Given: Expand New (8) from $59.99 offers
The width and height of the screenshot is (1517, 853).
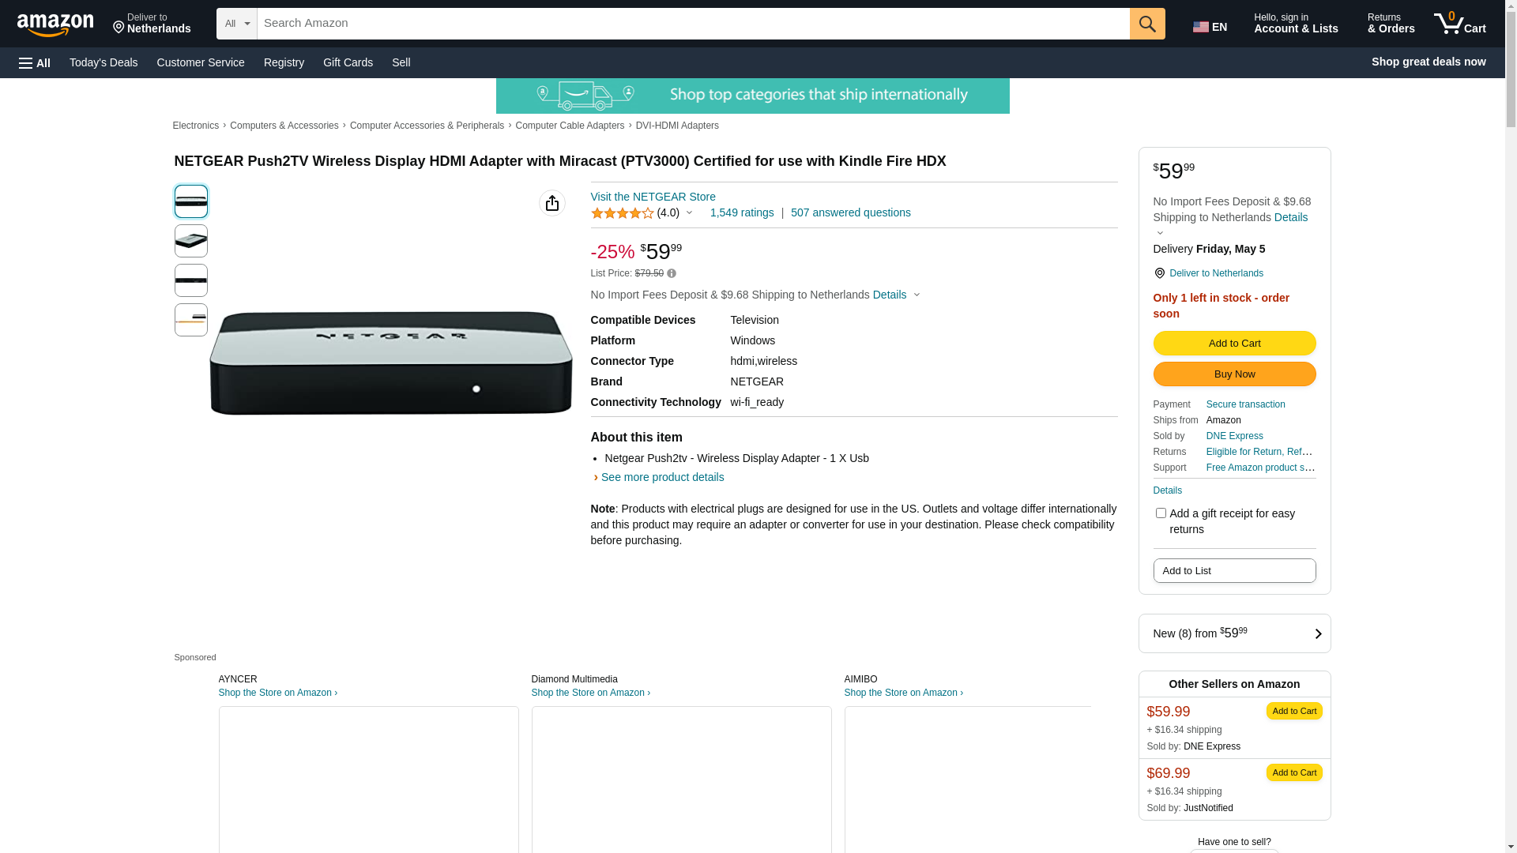Looking at the screenshot, I should tap(1233, 633).
